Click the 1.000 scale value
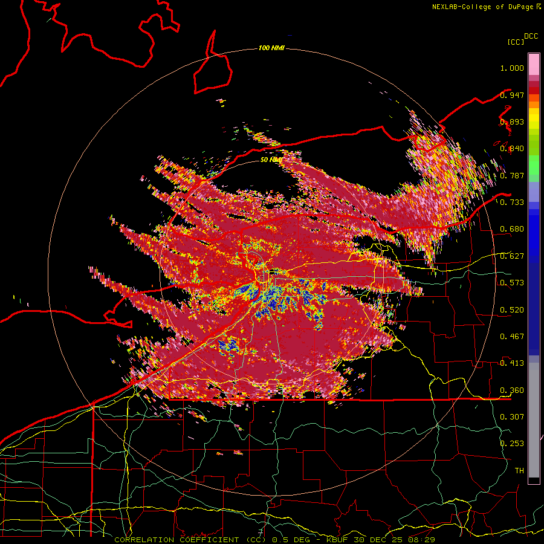Image resolution: width=544 pixels, height=544 pixels. point(512,68)
